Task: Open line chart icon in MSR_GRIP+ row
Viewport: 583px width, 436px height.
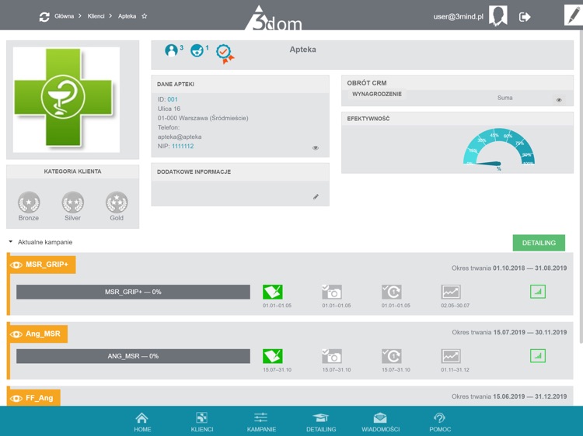Action: pyautogui.click(x=451, y=292)
